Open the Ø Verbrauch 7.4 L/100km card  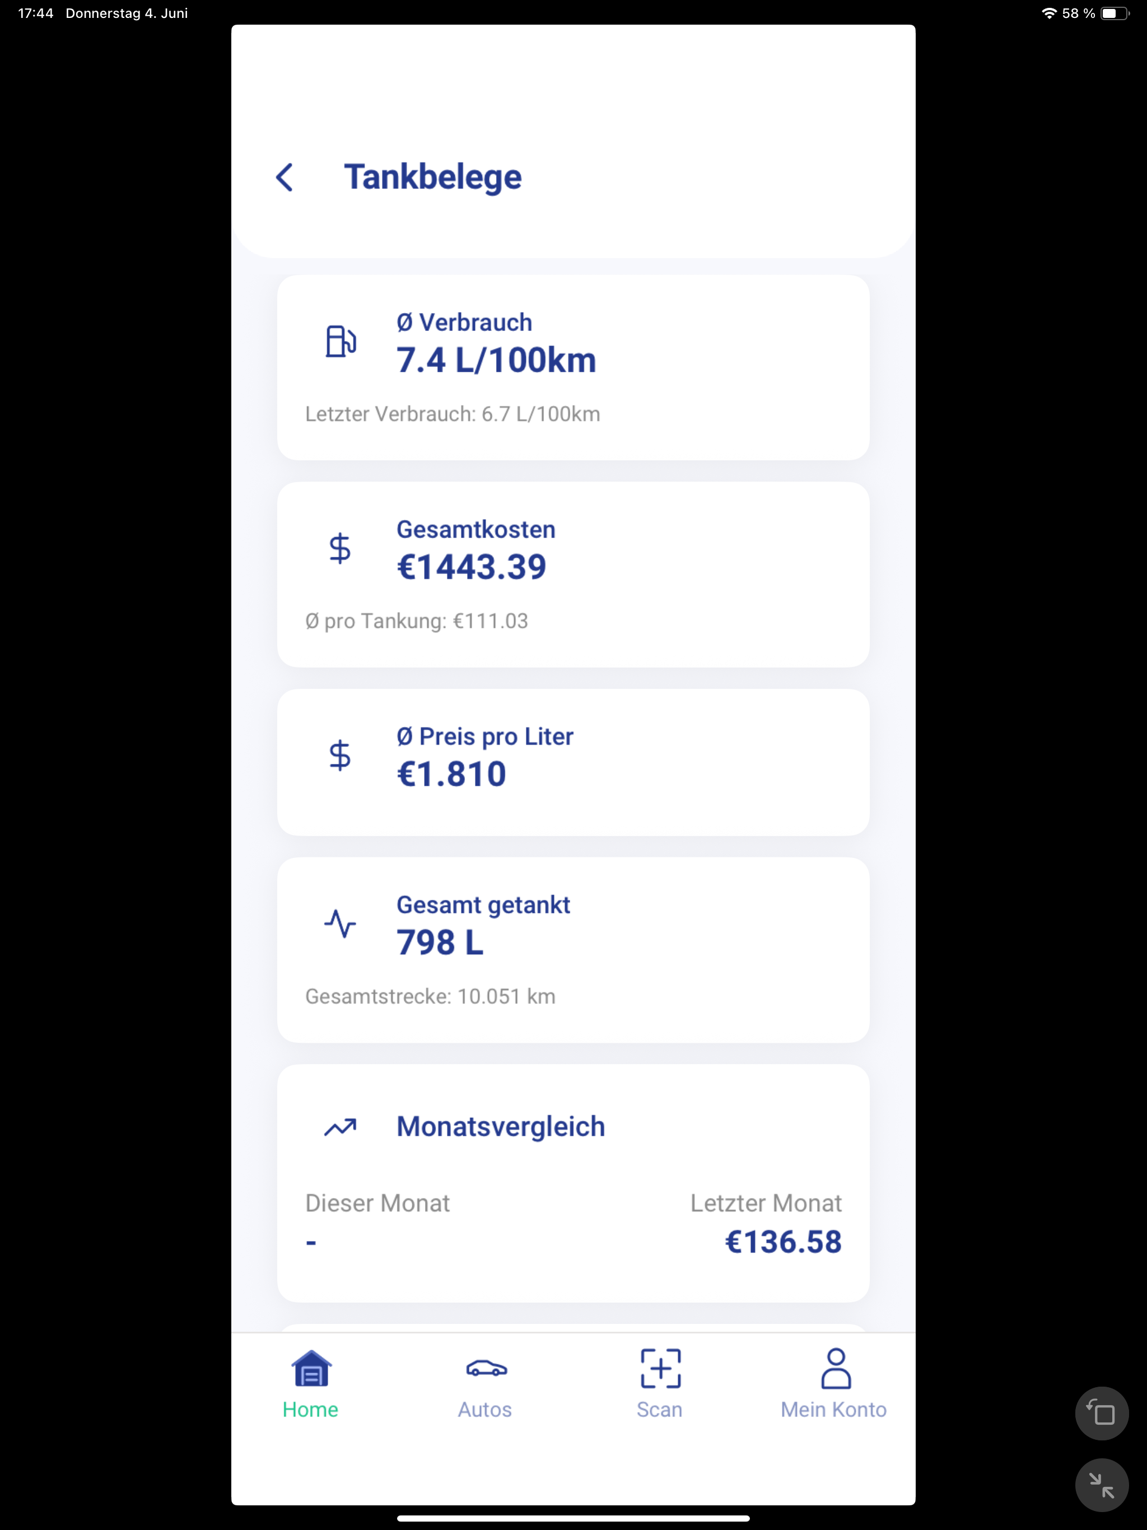click(x=573, y=368)
